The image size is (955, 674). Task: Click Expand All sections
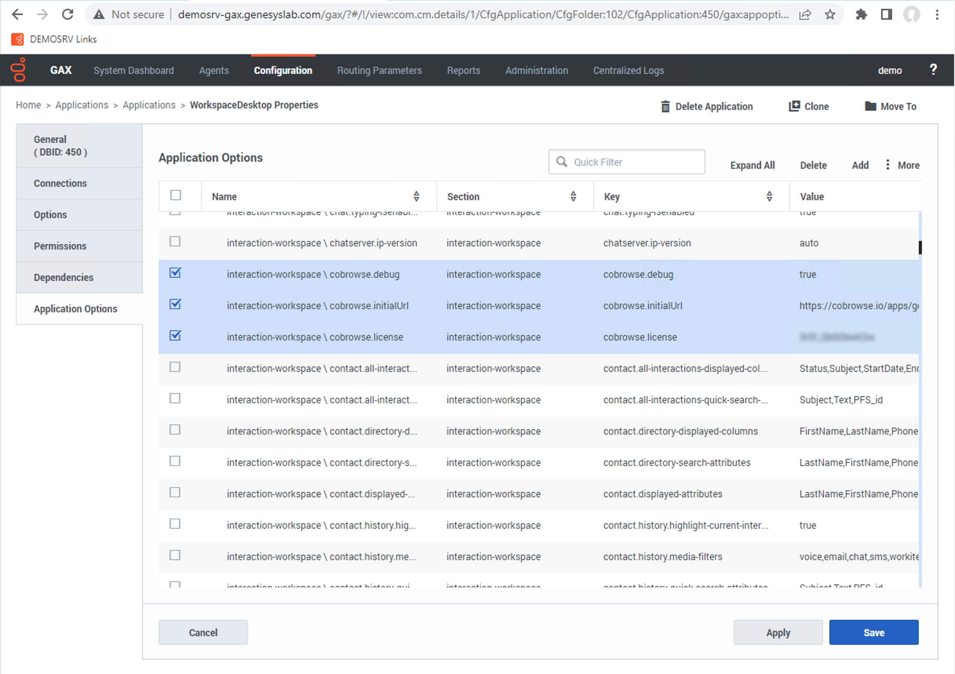[x=752, y=165]
